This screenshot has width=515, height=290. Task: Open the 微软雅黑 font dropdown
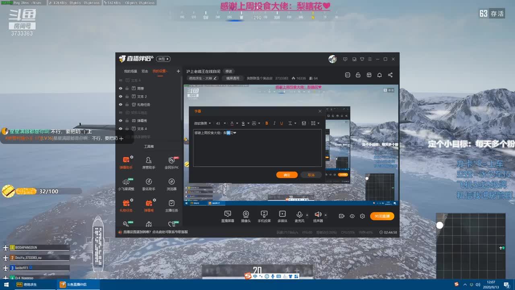pos(202,123)
